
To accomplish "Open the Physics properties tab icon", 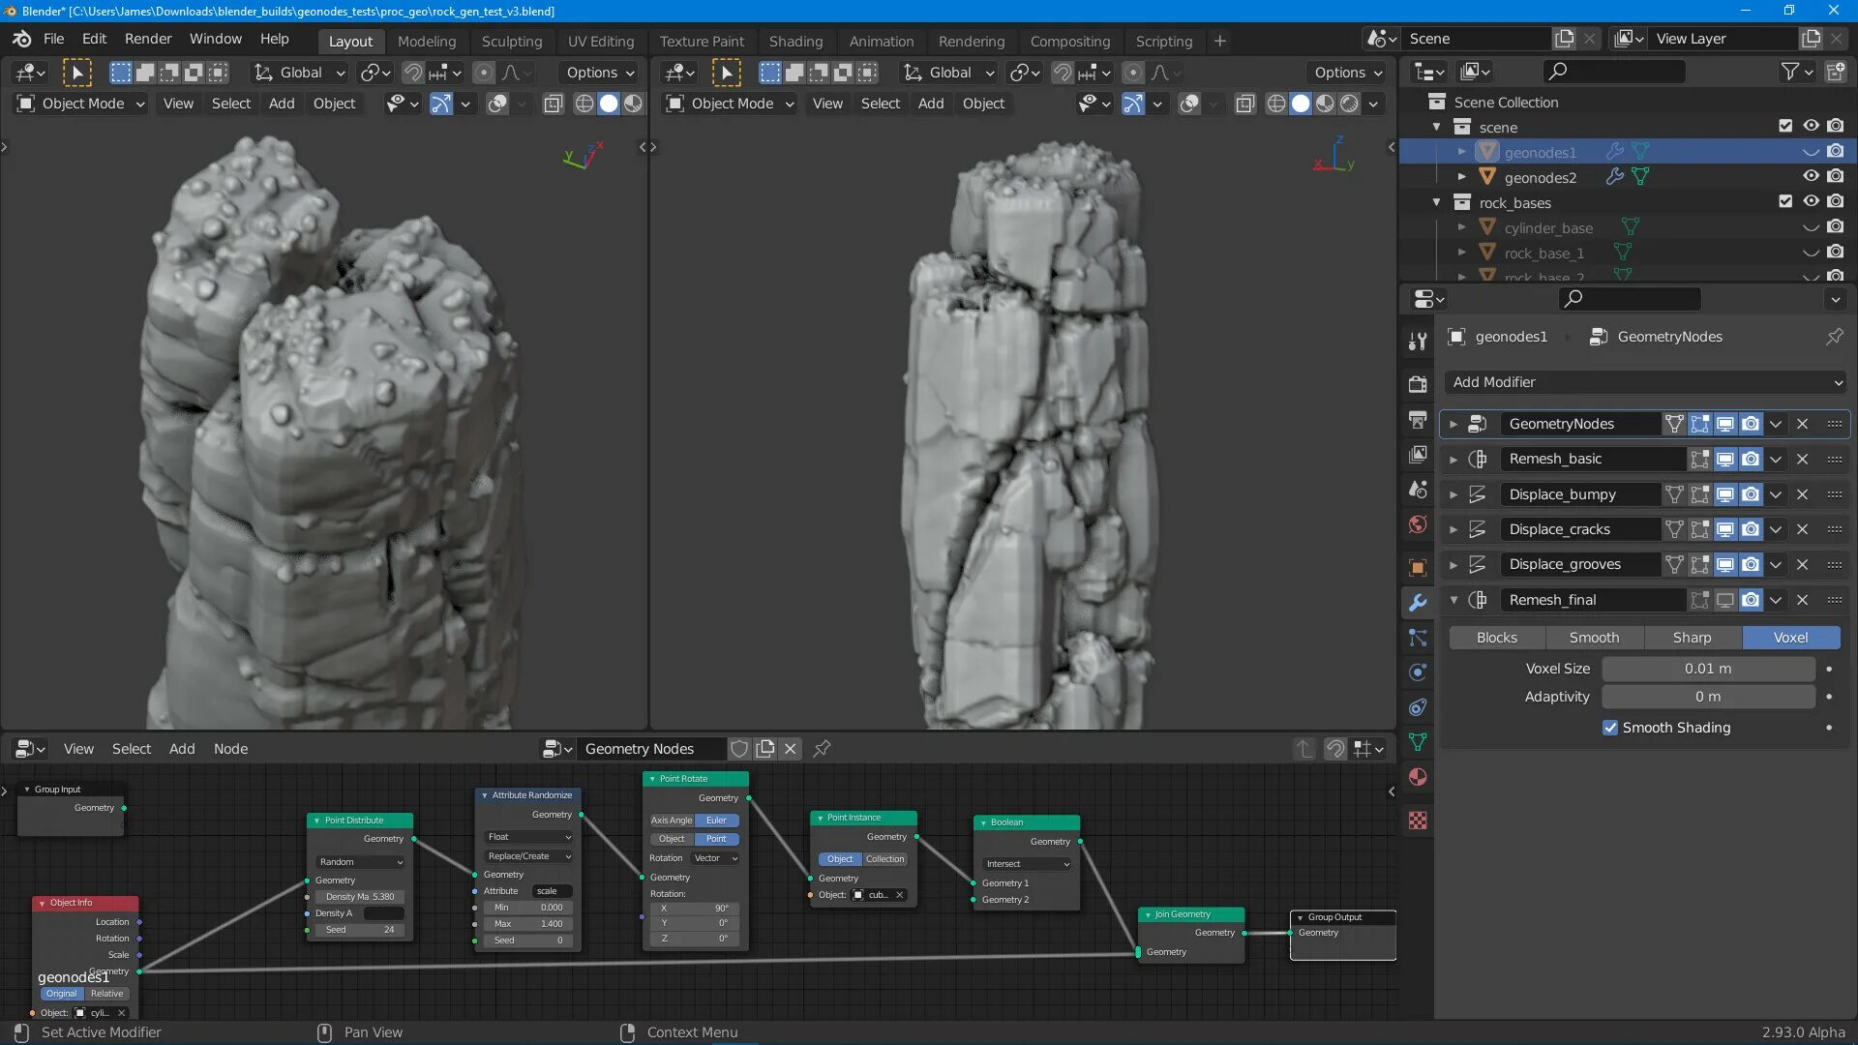I will point(1418,672).
